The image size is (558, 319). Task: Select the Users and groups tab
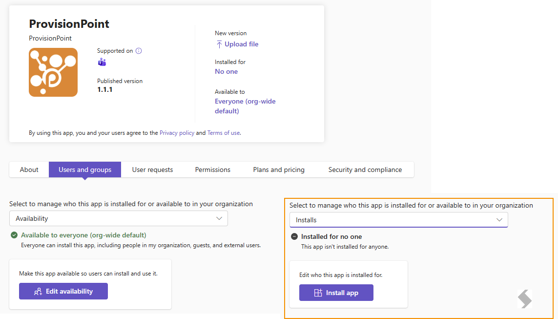click(x=84, y=170)
